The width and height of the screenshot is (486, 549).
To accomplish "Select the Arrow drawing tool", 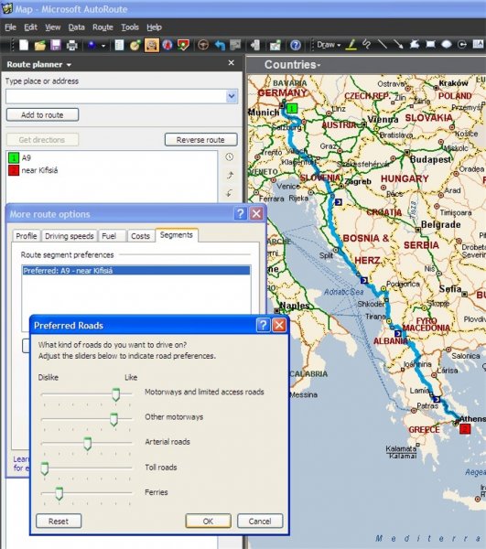I will pyautogui.click(x=398, y=44).
